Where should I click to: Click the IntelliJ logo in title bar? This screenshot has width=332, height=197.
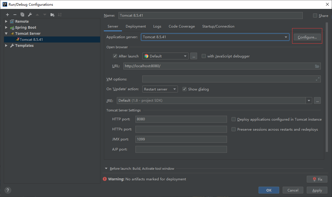pyautogui.click(x=5, y=4)
